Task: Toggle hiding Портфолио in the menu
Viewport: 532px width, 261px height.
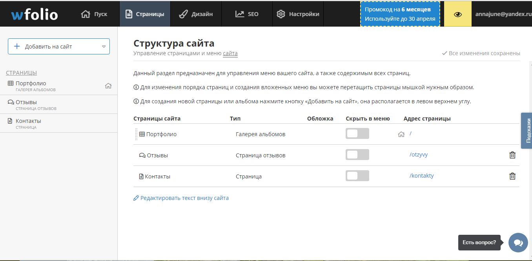Action: coord(357,133)
